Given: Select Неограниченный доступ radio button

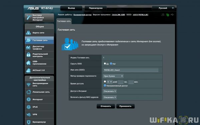Looking at the screenshot, I should coord(105,85).
